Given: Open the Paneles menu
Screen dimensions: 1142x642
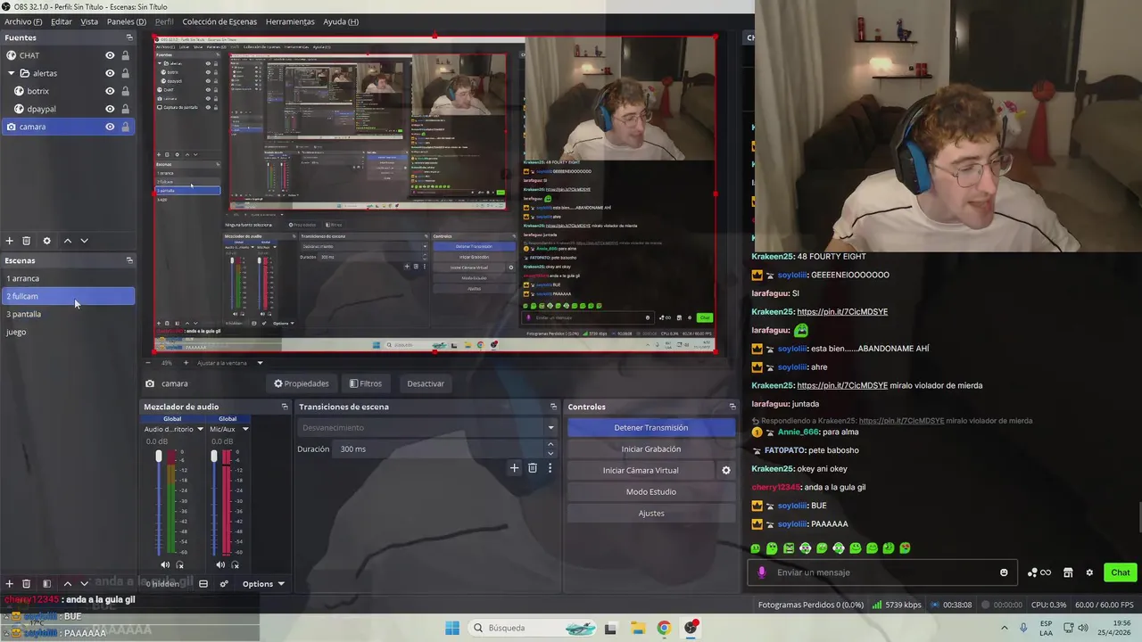Looking at the screenshot, I should point(126,21).
